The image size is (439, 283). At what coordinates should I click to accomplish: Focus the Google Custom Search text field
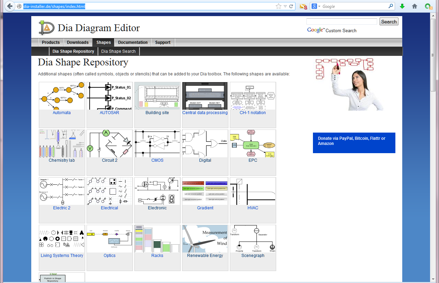click(342, 22)
